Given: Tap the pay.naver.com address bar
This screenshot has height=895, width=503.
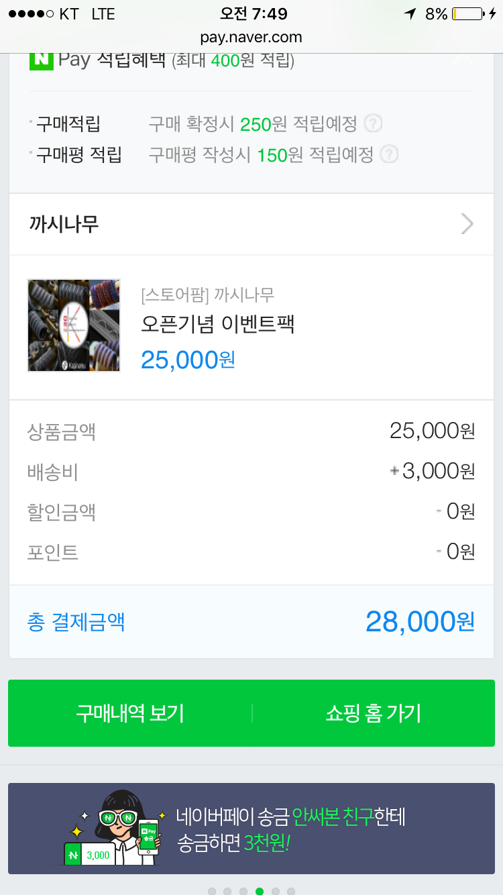Looking at the screenshot, I should [x=251, y=37].
